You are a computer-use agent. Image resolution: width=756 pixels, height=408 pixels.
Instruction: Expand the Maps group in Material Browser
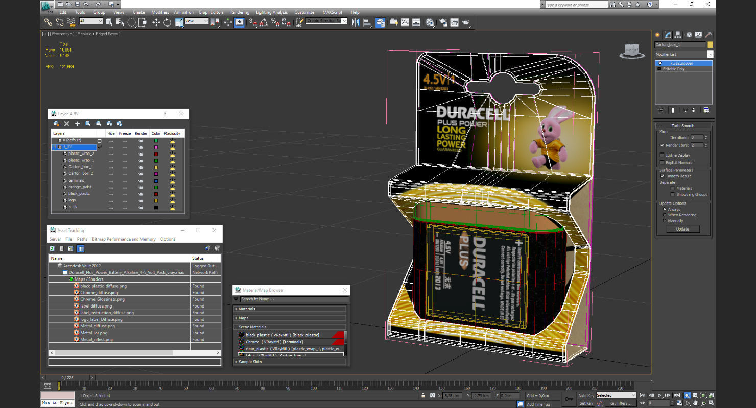click(x=290, y=318)
